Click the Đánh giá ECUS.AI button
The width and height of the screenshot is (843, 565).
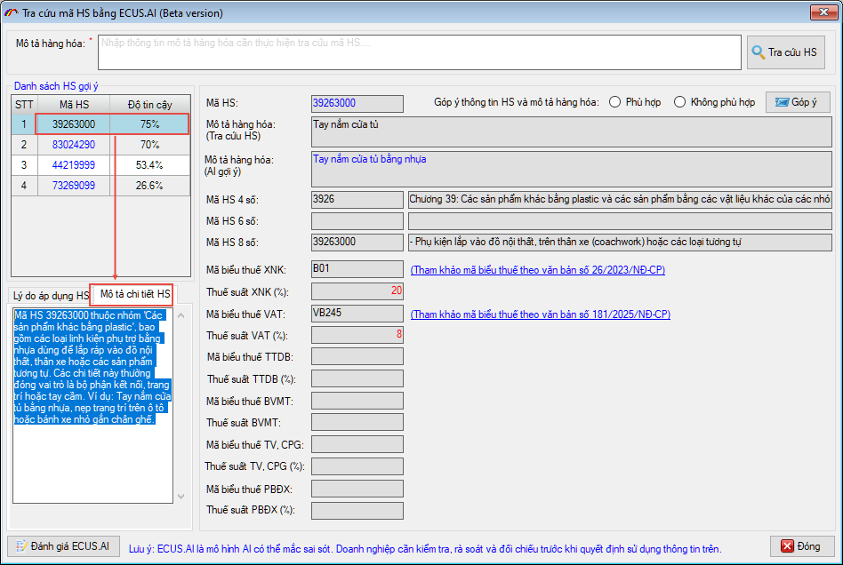point(62,545)
